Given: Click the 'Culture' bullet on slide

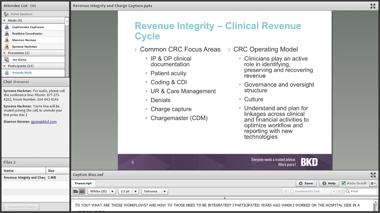Looking at the screenshot, I should [254, 99].
